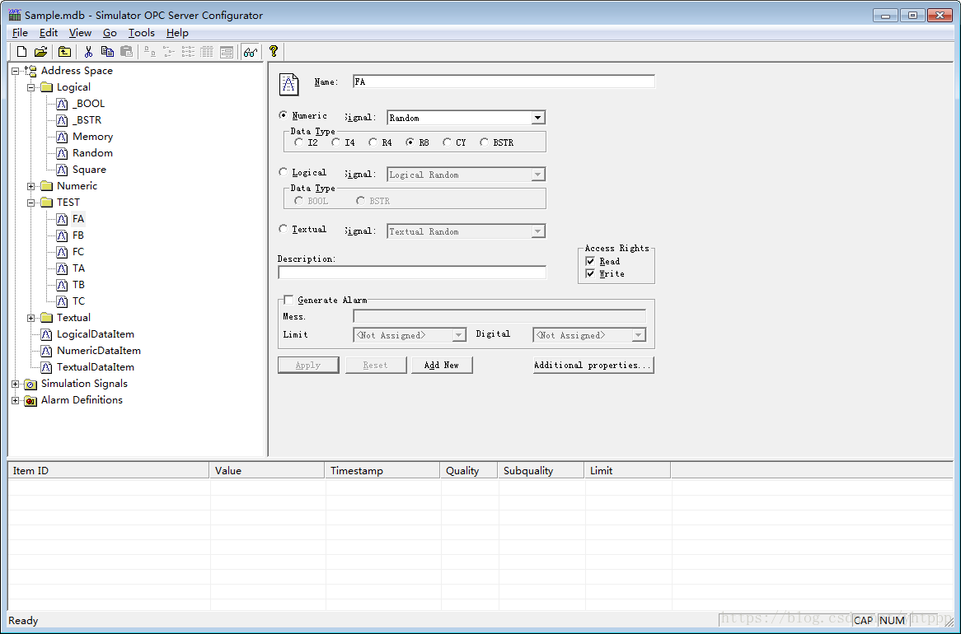Enable the Generate Alarm checkbox
The height and width of the screenshot is (634, 961).
click(288, 301)
